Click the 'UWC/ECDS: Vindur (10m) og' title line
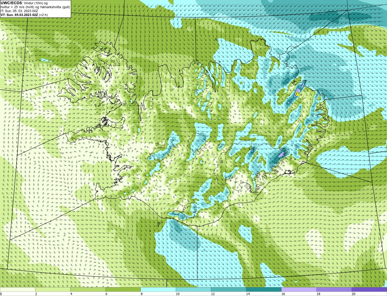 click(24, 3)
